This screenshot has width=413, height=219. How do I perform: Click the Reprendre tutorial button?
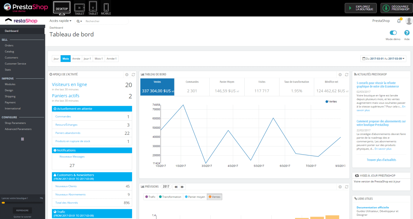pos(22,210)
